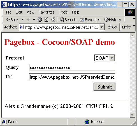Click the scroll up arrow
The width and height of the screenshot is (137, 126).
click(x=133, y=36)
